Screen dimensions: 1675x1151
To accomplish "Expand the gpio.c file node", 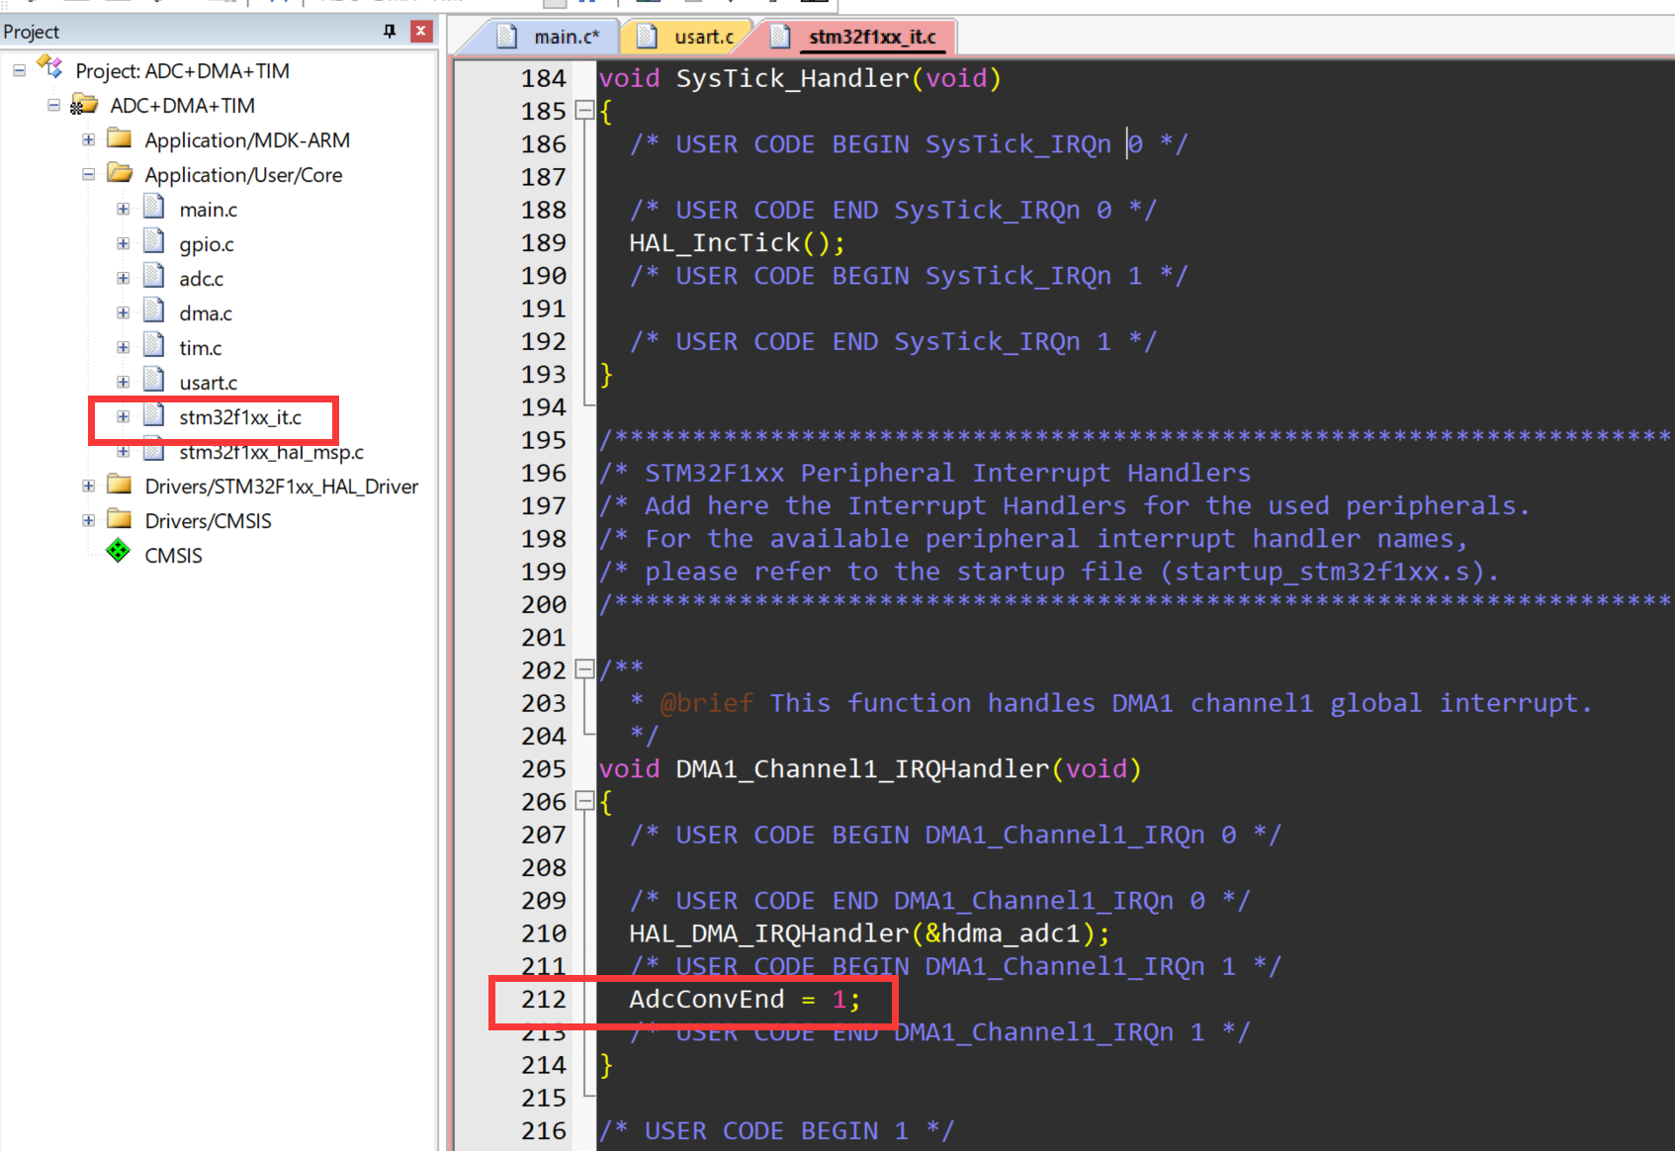I will 123,244.
